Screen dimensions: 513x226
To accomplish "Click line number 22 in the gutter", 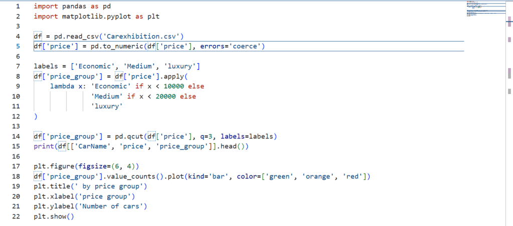I will [x=18, y=216].
